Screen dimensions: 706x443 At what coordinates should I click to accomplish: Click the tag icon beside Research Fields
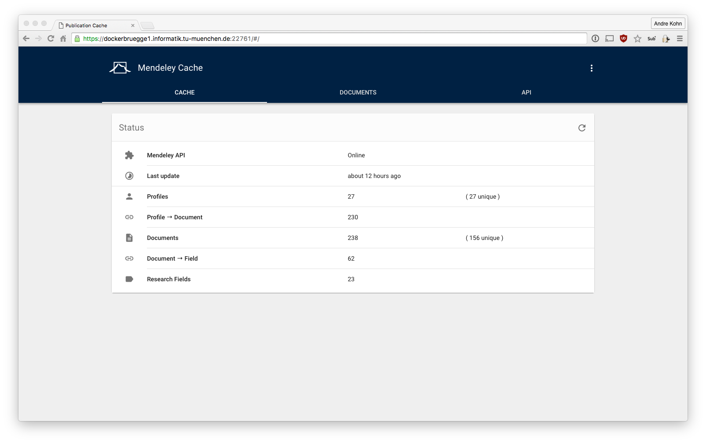pos(129,279)
